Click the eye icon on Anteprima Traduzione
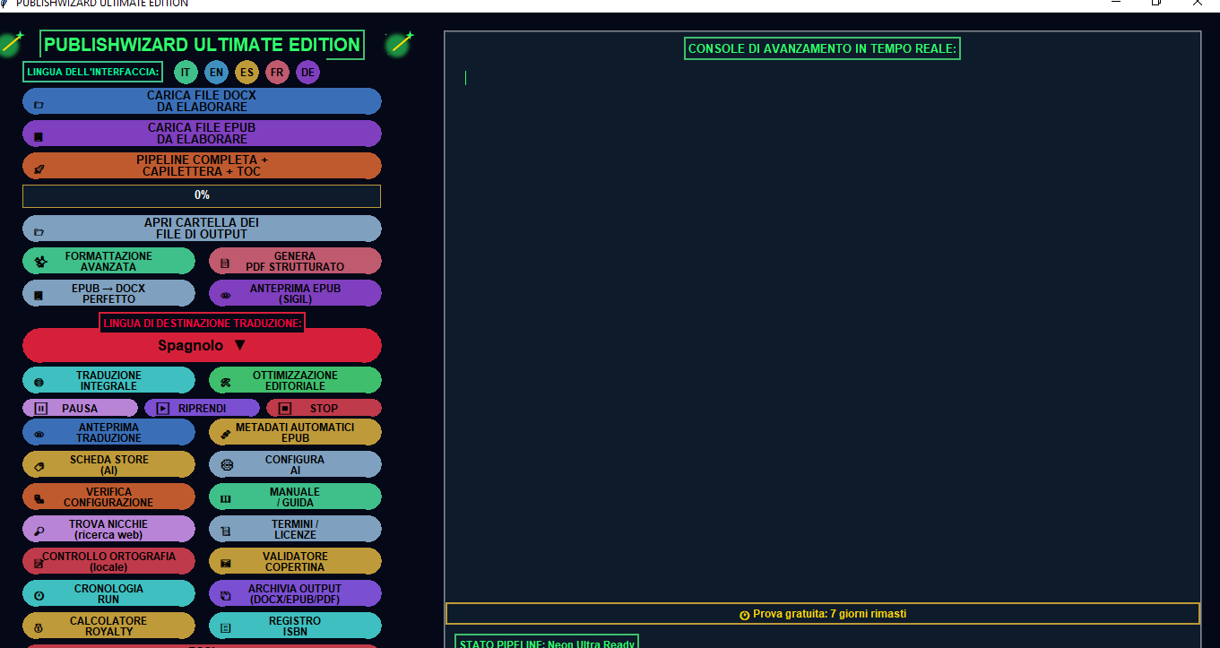 [39, 435]
